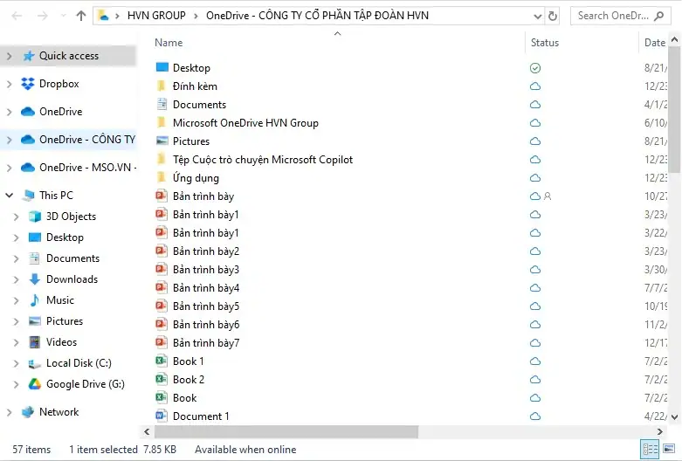Collapse the This PC tree node
The height and width of the screenshot is (461, 682).
[9, 196]
